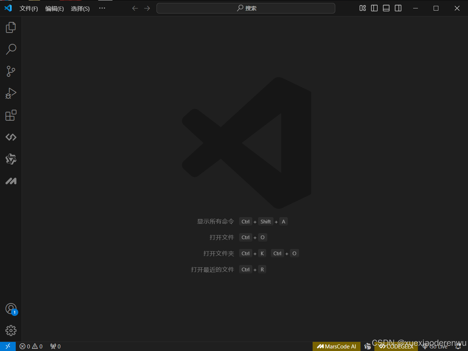Click the folder warning icon in status bar
The image size is (468, 351).
(367, 346)
